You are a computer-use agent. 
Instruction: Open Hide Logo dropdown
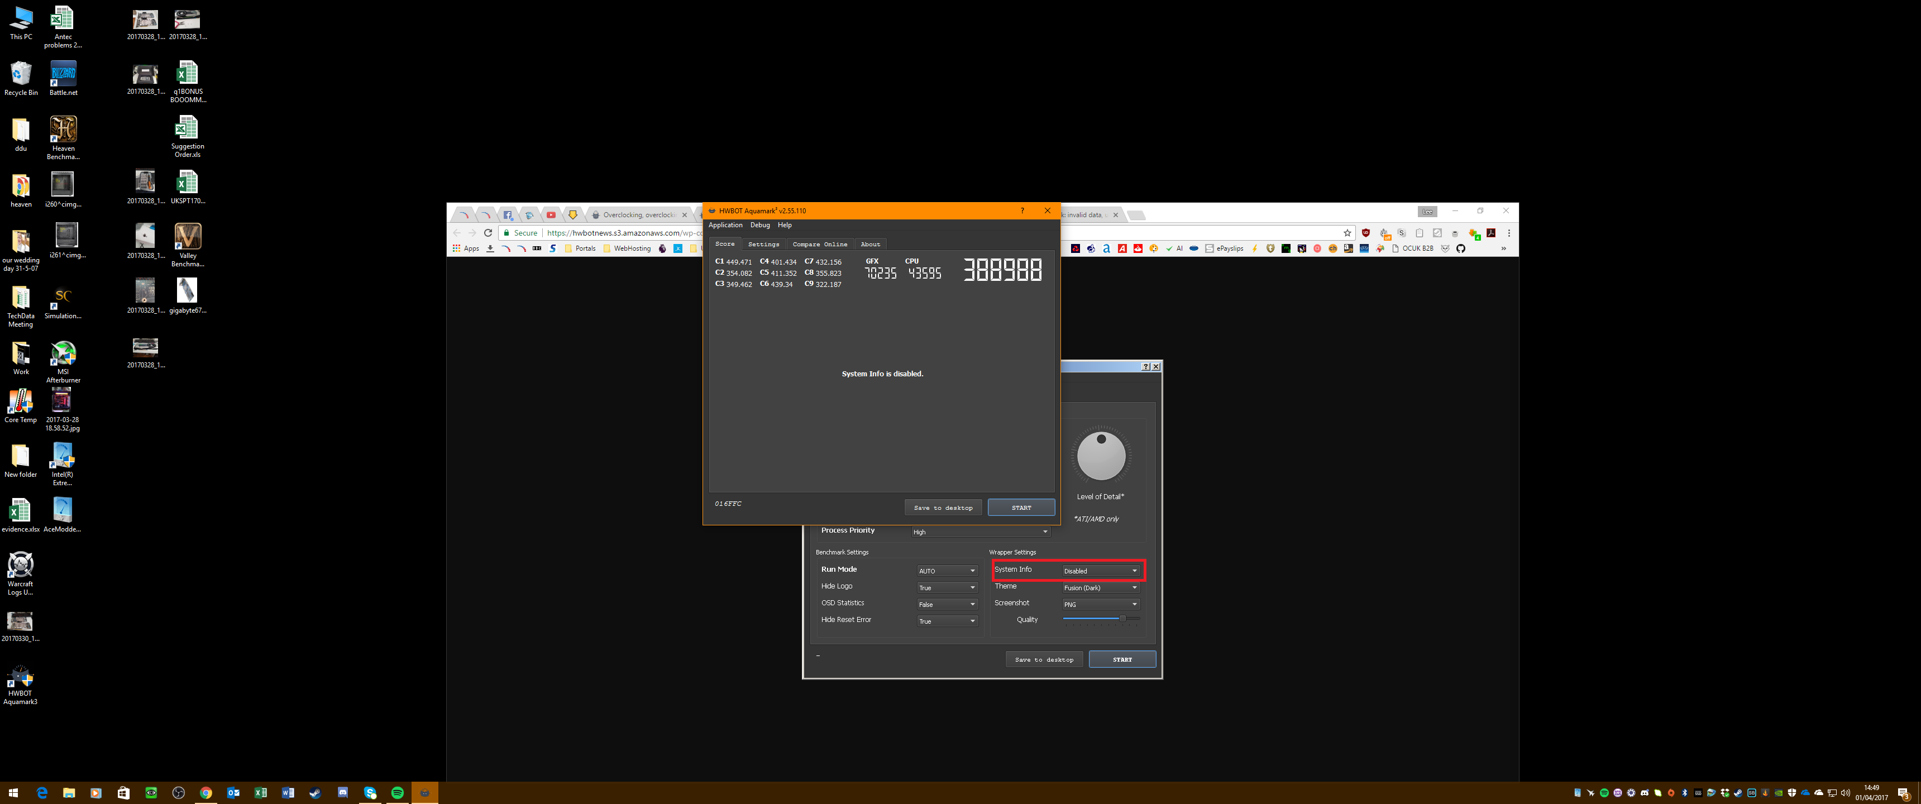(x=947, y=588)
